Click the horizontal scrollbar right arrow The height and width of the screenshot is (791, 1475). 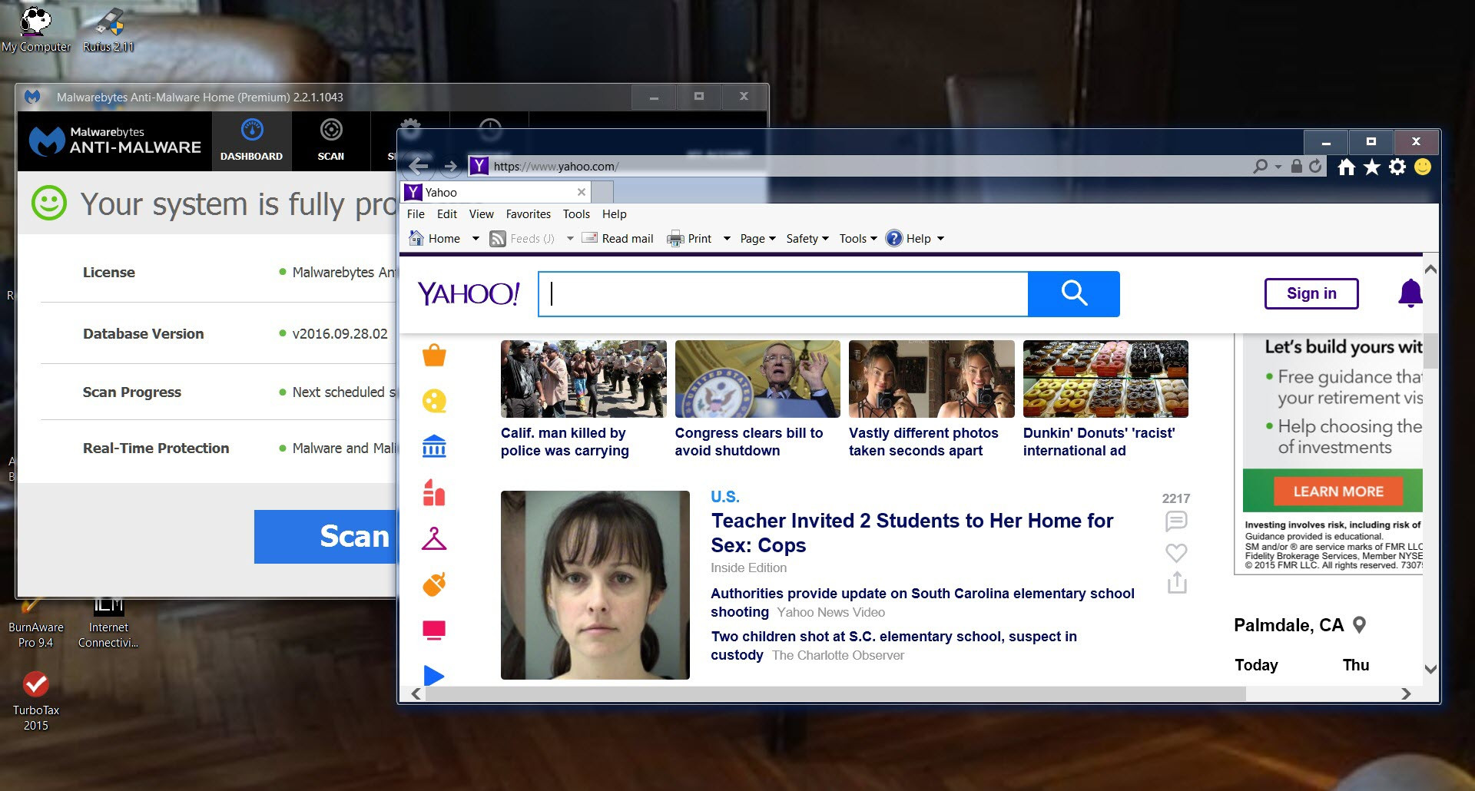[x=1406, y=694]
